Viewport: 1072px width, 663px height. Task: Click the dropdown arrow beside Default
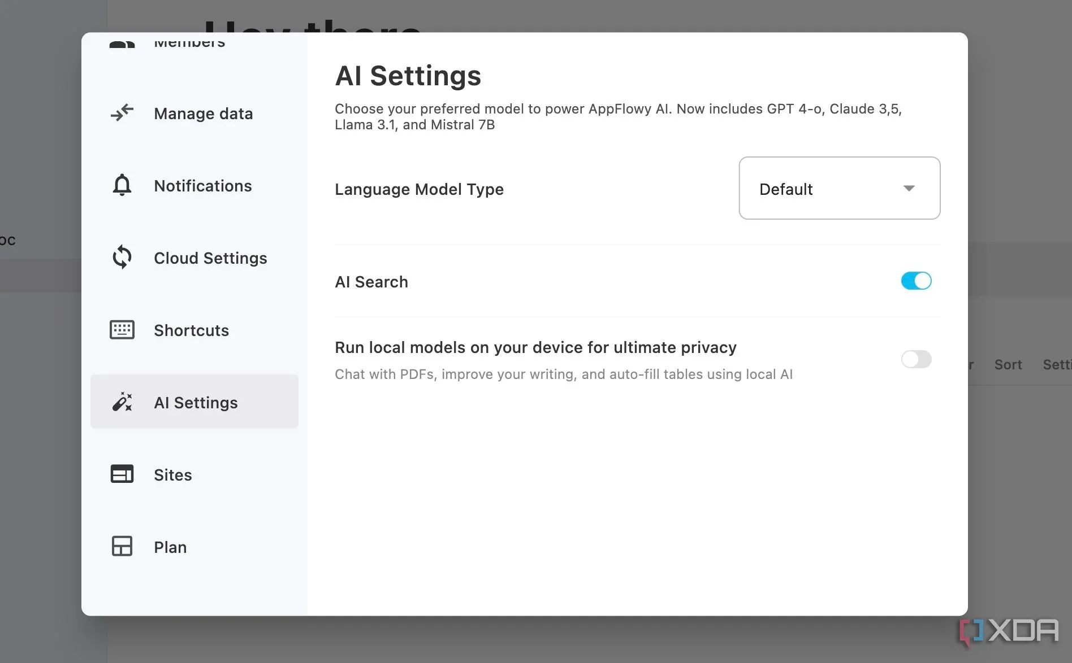click(x=909, y=189)
